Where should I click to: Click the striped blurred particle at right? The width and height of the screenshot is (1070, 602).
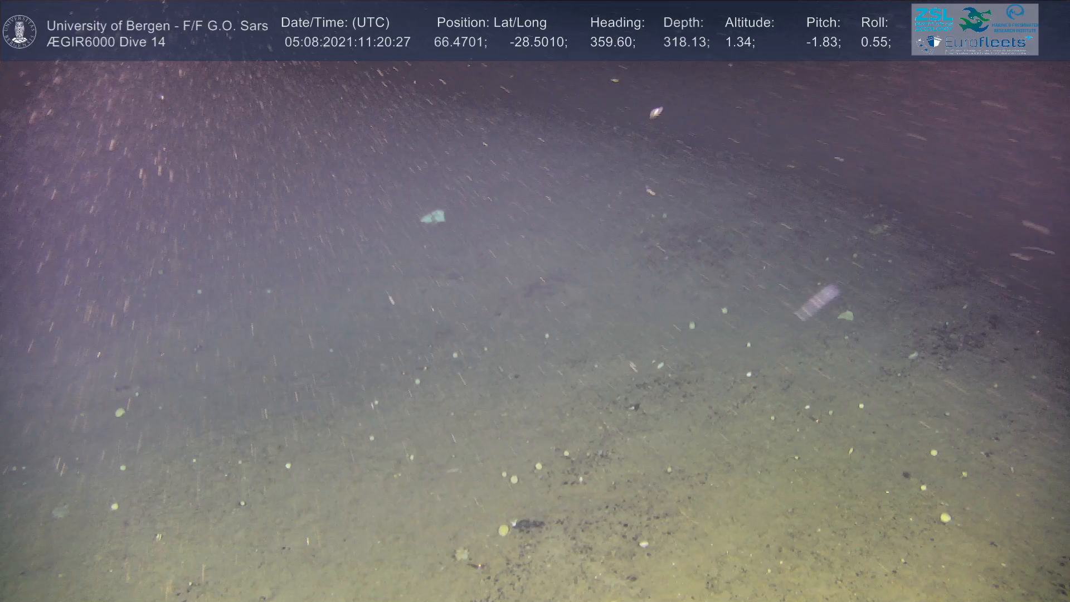click(816, 302)
